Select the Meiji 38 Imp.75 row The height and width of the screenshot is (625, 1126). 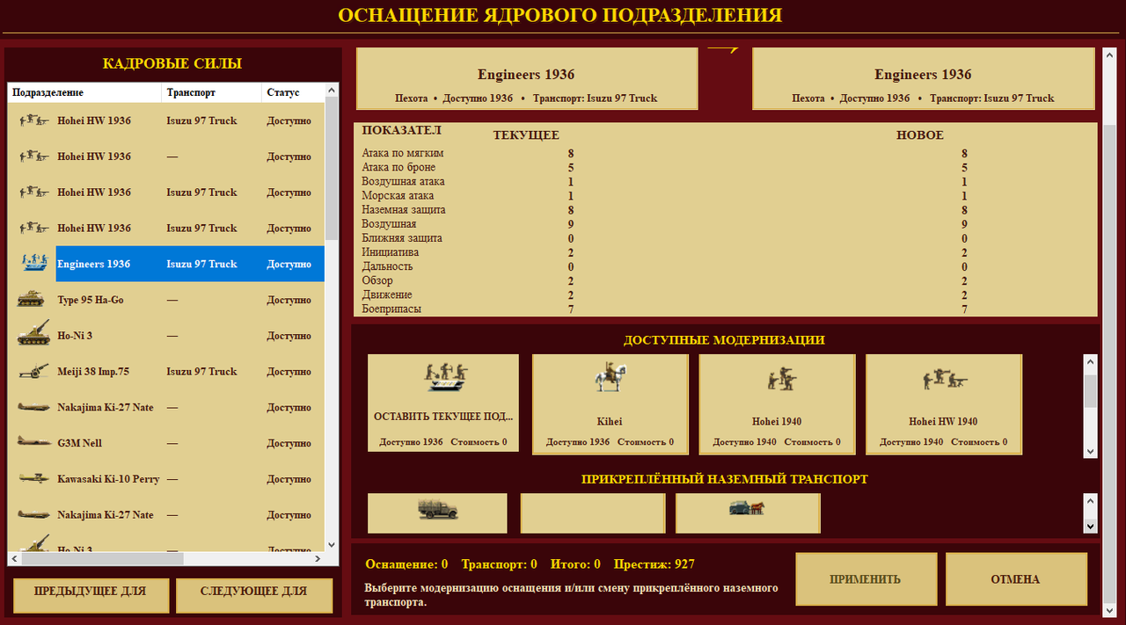(166, 372)
